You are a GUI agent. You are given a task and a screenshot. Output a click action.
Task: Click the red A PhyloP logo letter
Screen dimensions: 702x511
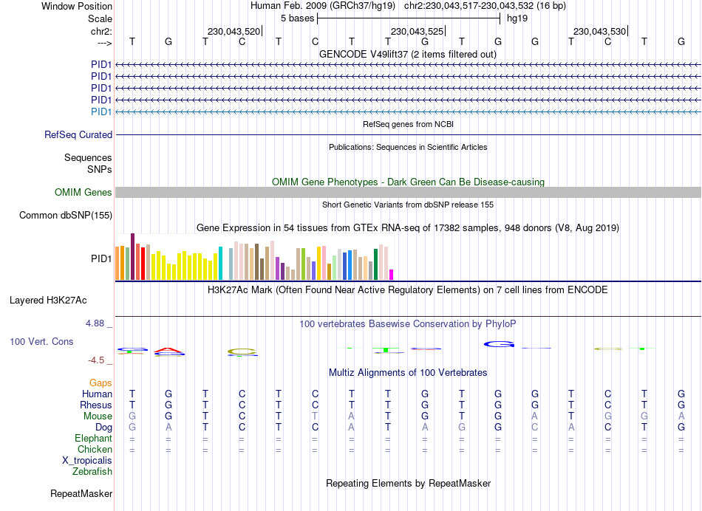(x=168, y=350)
